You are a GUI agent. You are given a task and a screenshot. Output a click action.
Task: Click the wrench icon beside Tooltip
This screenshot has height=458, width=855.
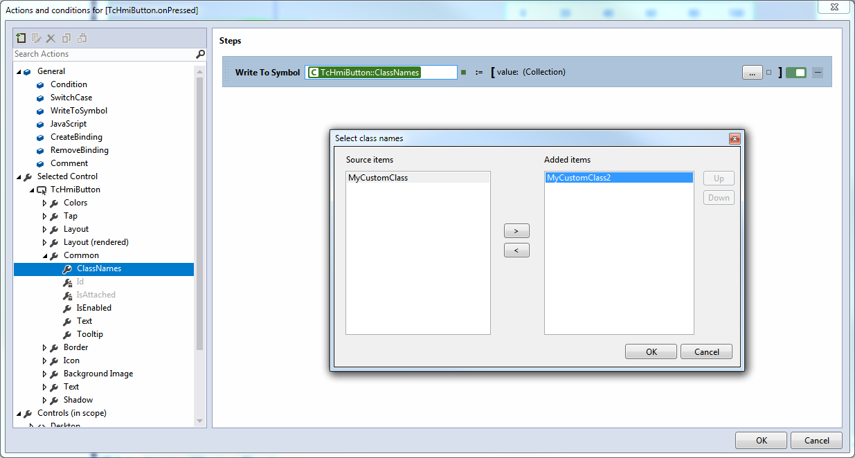click(x=67, y=334)
